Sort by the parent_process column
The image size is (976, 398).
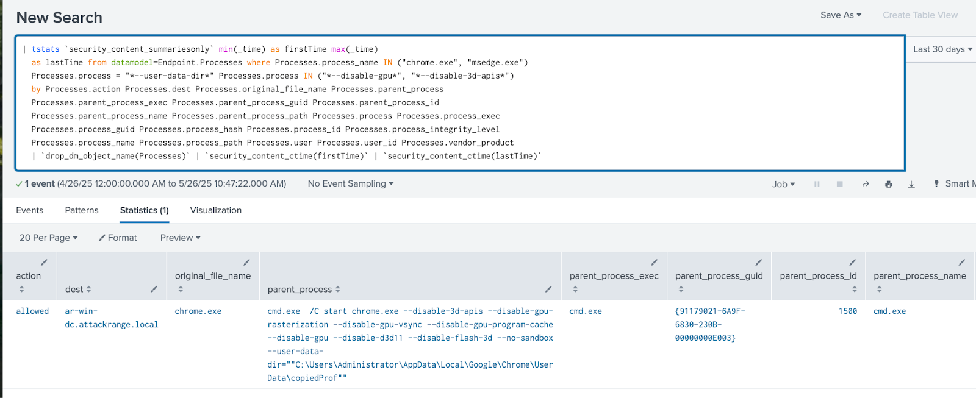[x=337, y=290]
